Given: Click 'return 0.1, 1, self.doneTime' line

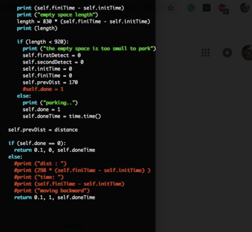Looking at the screenshot, I should click(55, 197).
